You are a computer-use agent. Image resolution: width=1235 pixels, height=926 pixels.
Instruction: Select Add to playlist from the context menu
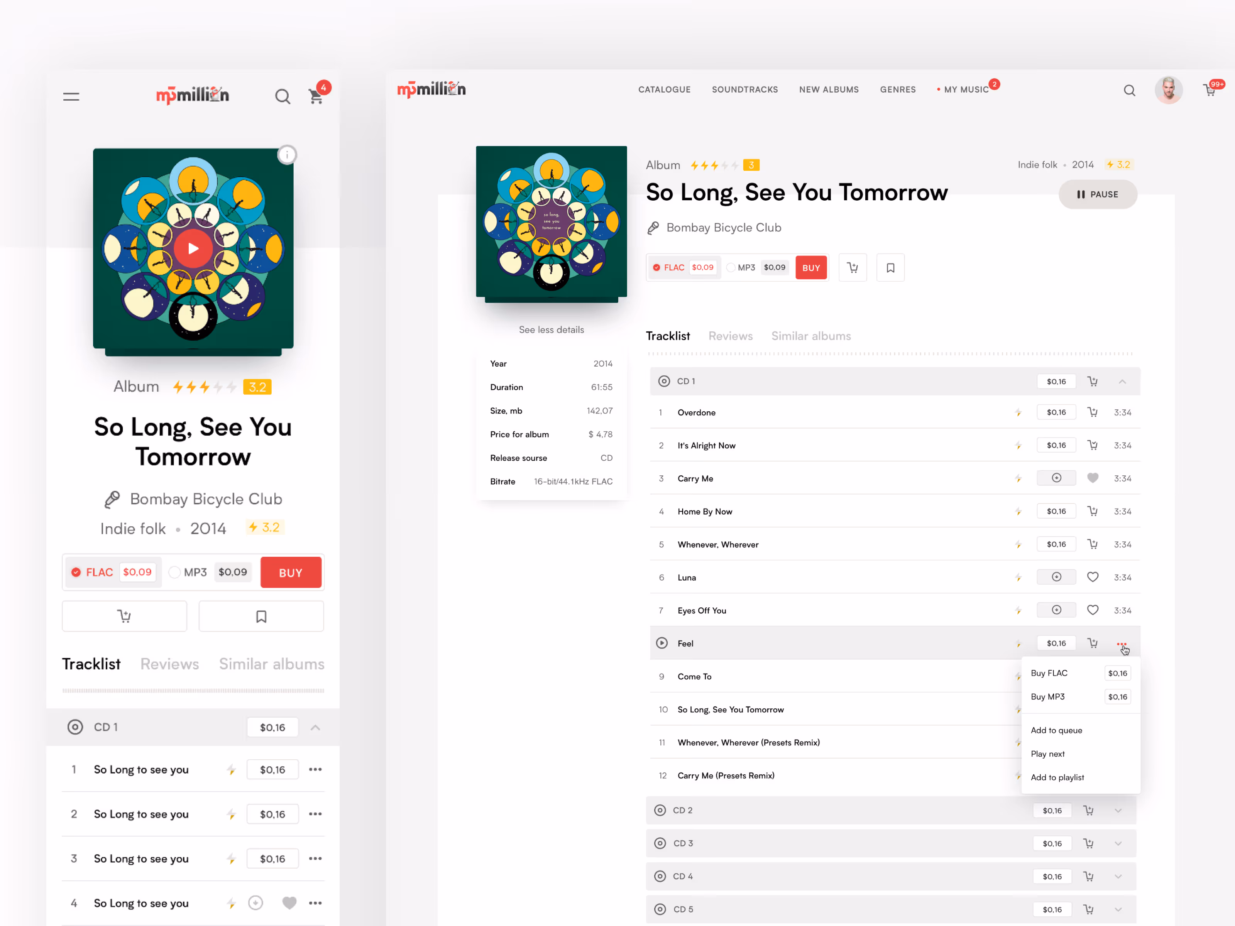click(x=1057, y=777)
